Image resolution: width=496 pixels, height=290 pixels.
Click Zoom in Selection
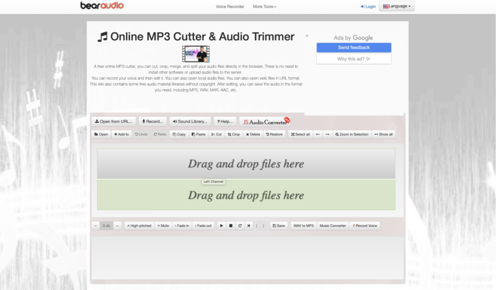pos(352,134)
